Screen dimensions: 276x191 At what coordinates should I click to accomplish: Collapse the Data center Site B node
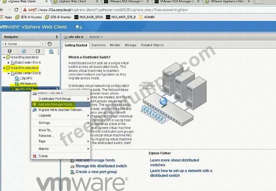tap(8, 73)
